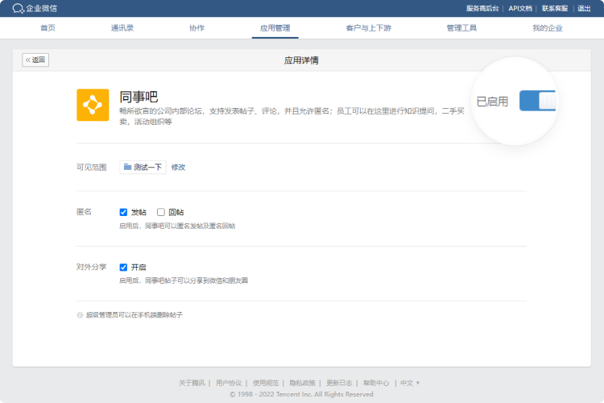Click the Tencent copyright text

[302, 394]
